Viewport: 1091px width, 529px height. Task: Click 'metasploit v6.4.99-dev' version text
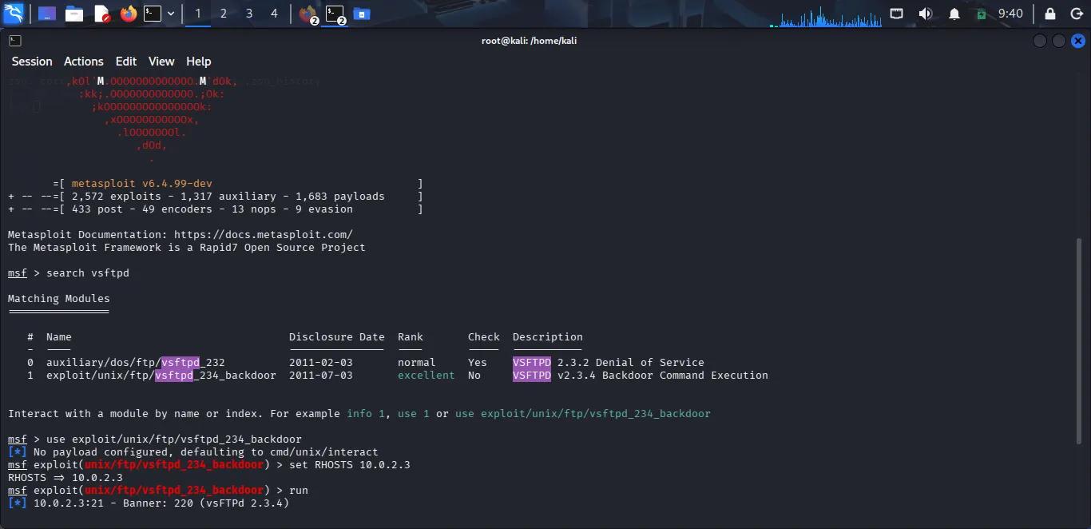click(142, 184)
